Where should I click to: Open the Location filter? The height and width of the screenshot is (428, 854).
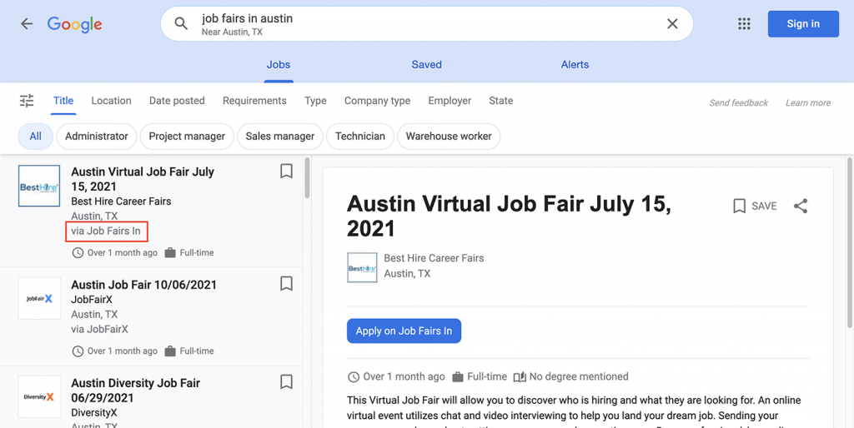pos(111,101)
